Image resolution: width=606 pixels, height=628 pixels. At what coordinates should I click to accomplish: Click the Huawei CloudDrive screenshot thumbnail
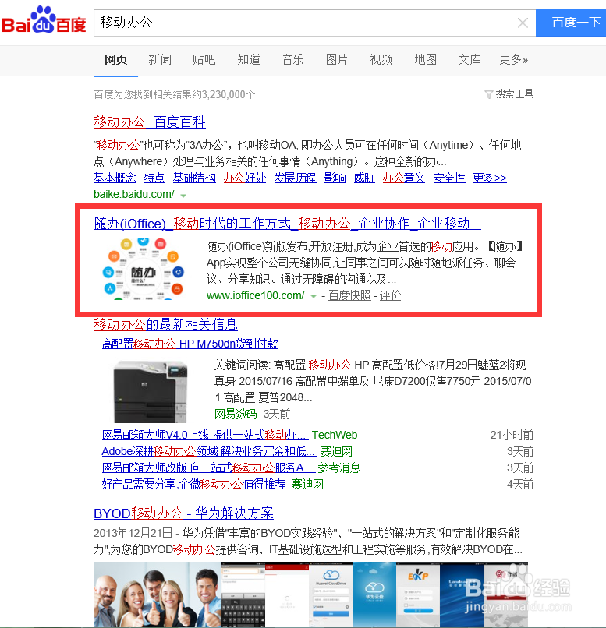331,594
